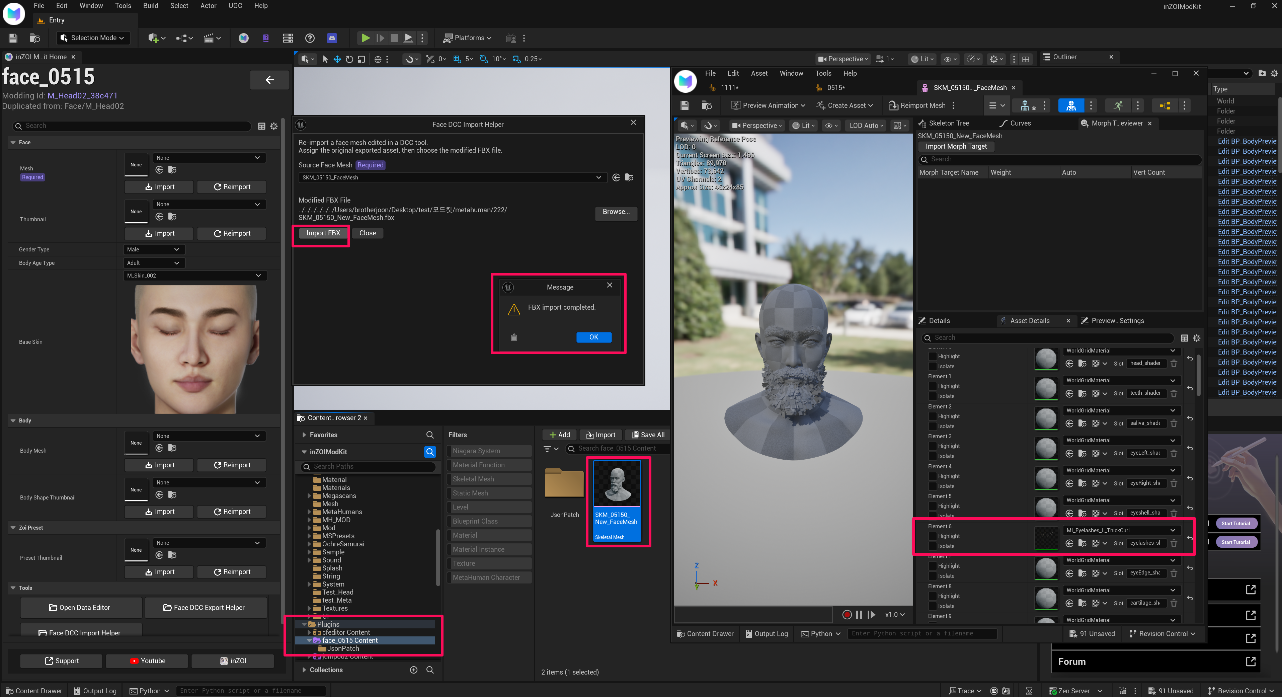Switch to the Asset Details tab
Viewport: 1282px width, 697px height.
tap(1030, 321)
